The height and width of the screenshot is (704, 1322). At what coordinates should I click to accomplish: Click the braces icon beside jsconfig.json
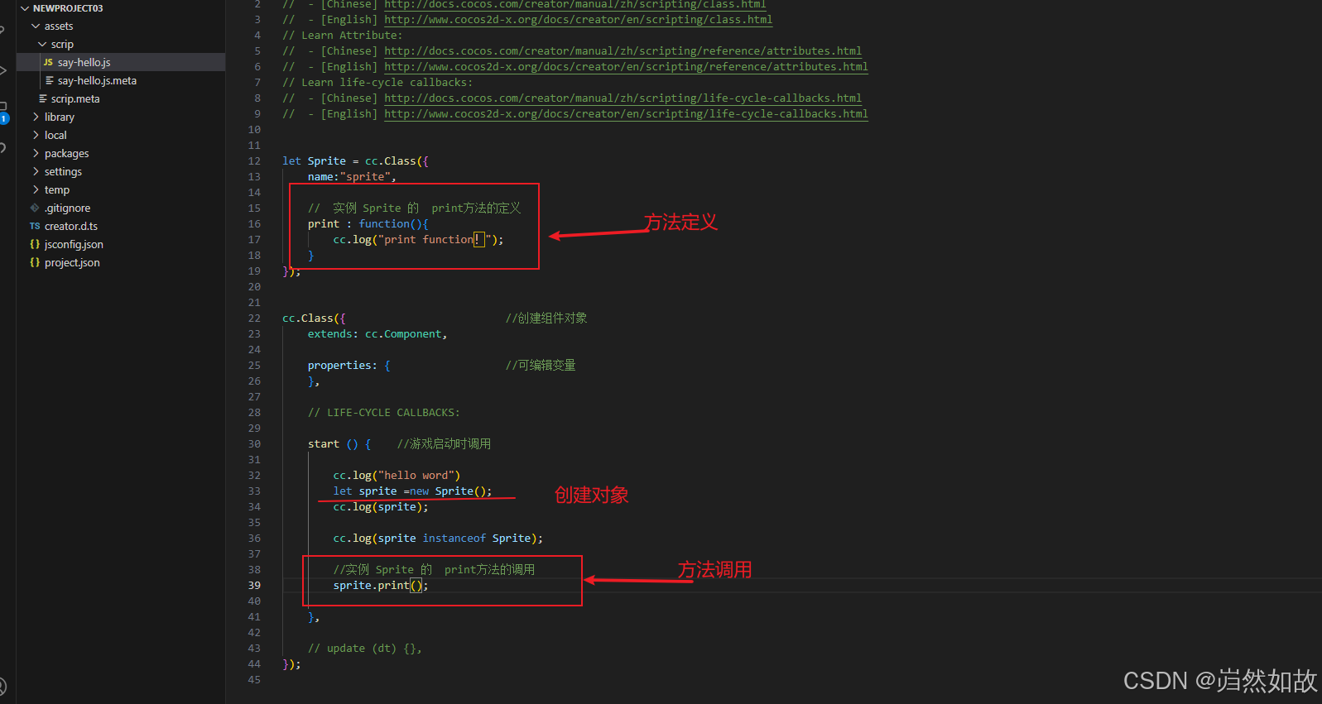click(x=35, y=244)
